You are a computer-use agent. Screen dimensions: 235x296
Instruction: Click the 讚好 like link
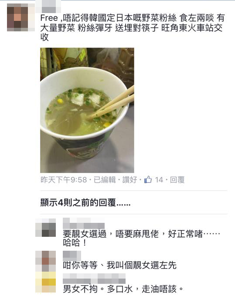pyautogui.click(x=129, y=180)
